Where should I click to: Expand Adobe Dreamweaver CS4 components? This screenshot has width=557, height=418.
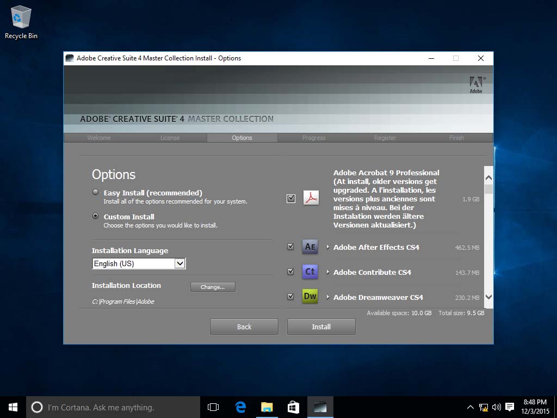(x=328, y=297)
